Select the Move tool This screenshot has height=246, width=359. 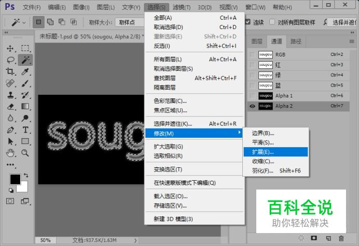(x=10, y=48)
